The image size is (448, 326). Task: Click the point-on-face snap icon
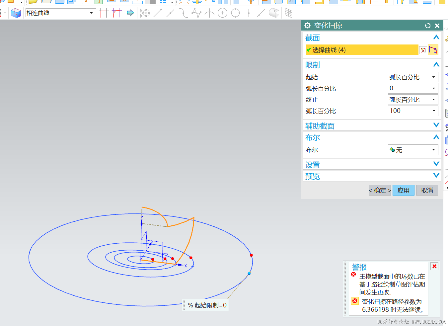tap(274, 13)
